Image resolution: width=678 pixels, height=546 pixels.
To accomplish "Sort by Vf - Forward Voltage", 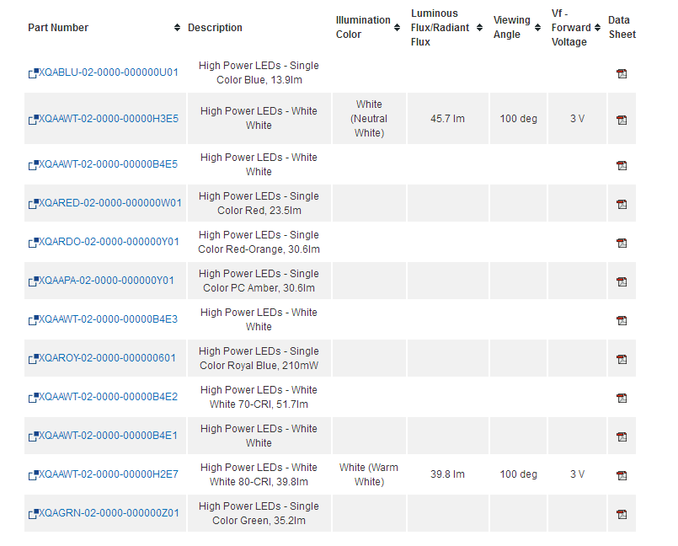I will (597, 28).
